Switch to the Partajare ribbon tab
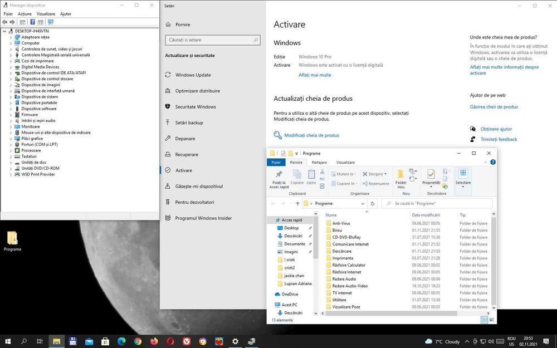557x348 pixels. point(319,162)
